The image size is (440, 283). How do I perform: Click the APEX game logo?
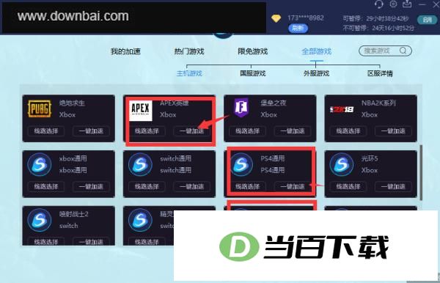point(141,110)
